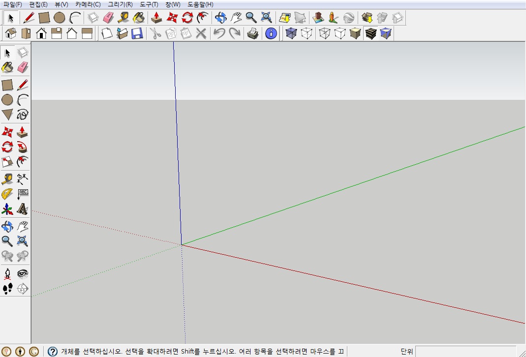The image size is (526, 357).
Task: Open the 그리기(R) menu
Action: click(x=120, y=4)
